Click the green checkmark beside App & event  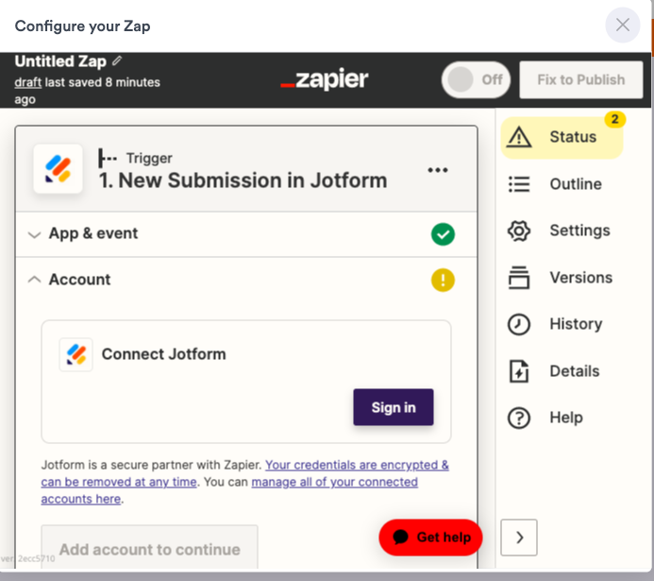(x=443, y=234)
